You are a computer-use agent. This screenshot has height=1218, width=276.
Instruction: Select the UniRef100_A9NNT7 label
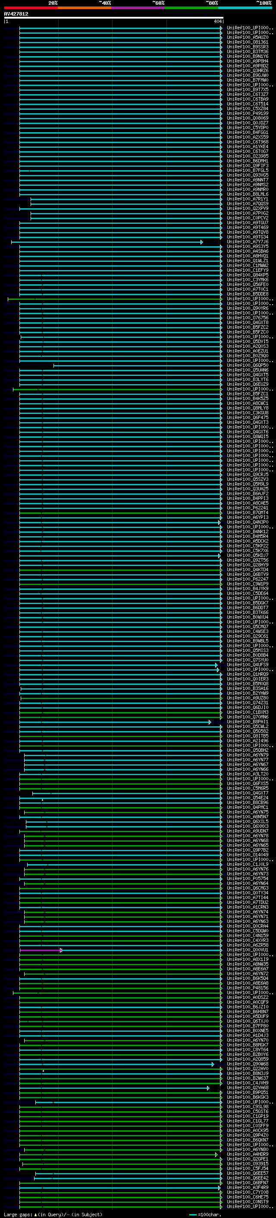[248, 180]
